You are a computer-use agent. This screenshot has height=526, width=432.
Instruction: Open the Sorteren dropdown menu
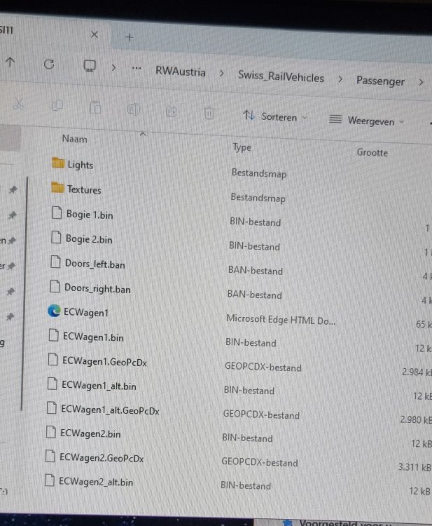tap(274, 117)
